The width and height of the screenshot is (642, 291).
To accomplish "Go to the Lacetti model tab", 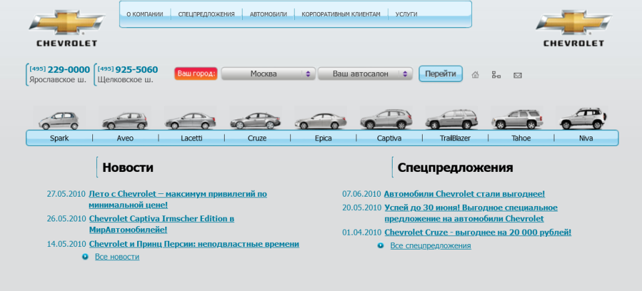I will 192,138.
